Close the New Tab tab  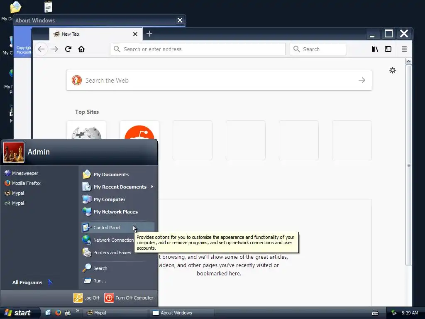pos(135,34)
